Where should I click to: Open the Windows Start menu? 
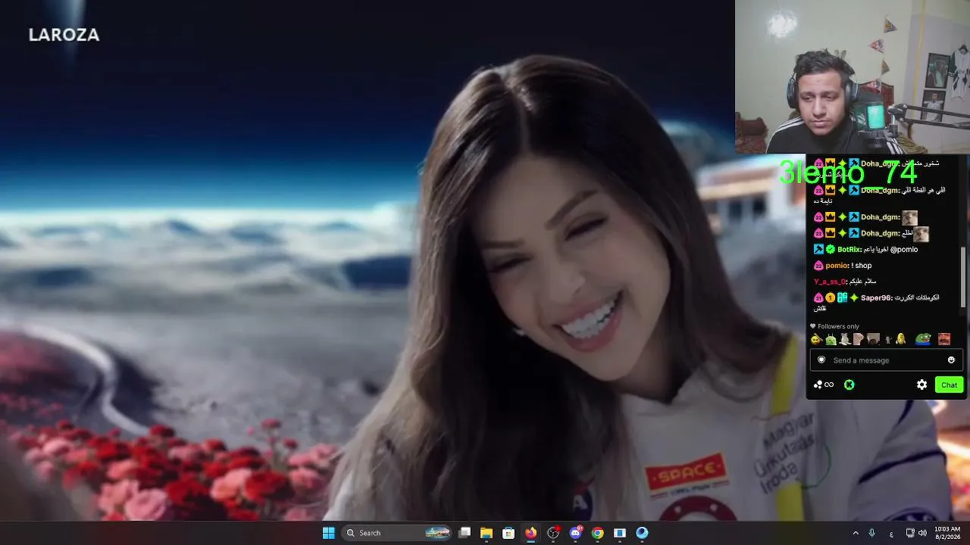click(328, 533)
